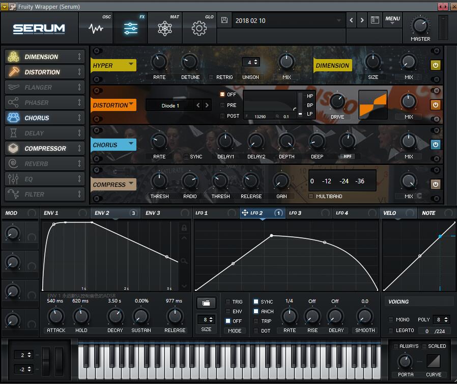This screenshot has width=457, height=384.
Task: Load the previous preset with left arrow
Action: pos(351,20)
